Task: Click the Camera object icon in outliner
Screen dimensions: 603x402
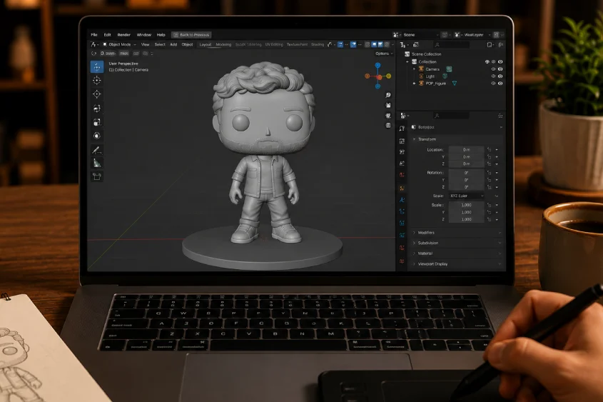Action: pos(421,69)
